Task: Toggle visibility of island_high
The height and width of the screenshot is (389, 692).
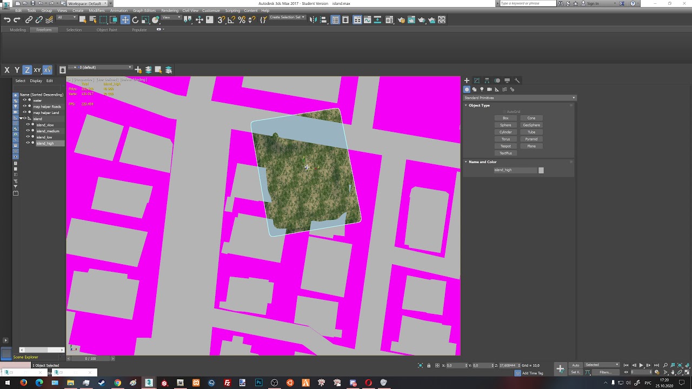Action: tap(28, 143)
